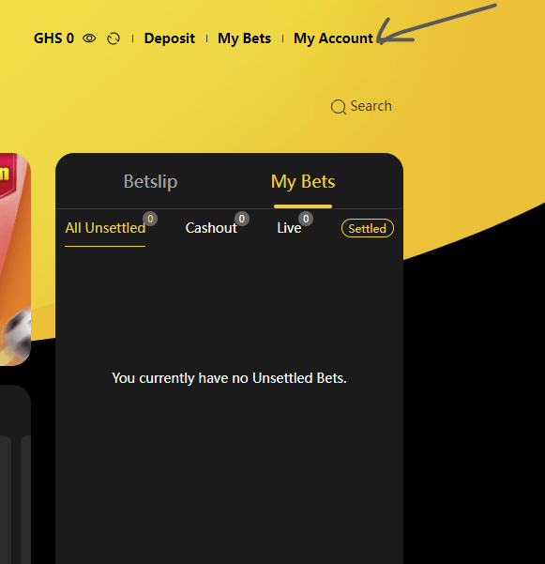Open the My Account menu
This screenshot has width=545, height=564.
pyautogui.click(x=333, y=38)
